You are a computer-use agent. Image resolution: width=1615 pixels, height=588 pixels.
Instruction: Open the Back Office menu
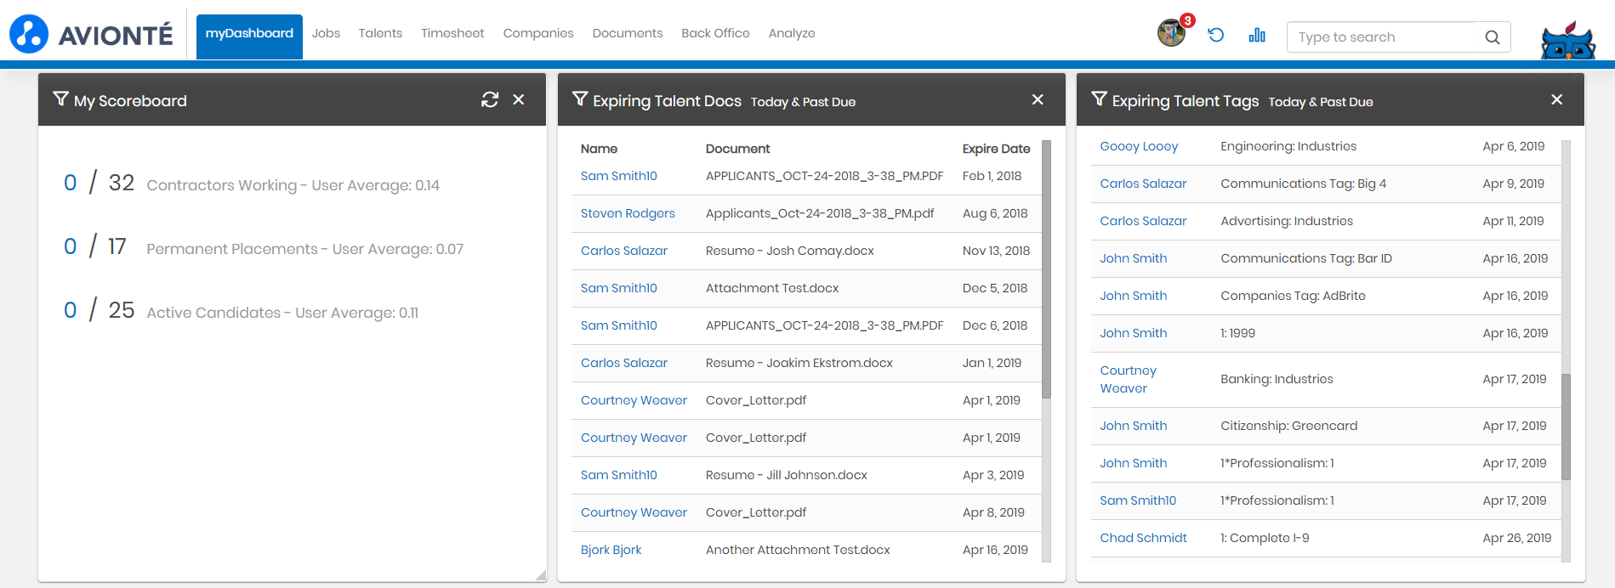715,33
